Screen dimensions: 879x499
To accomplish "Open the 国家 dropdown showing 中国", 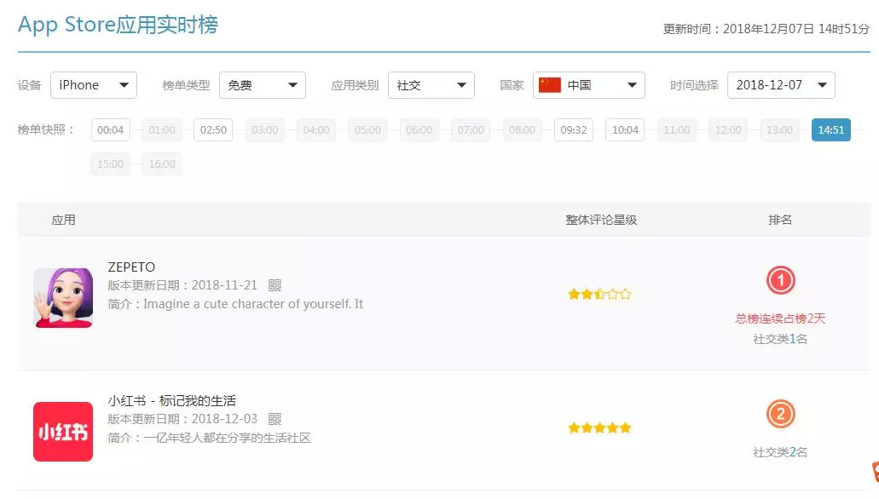I will [588, 85].
